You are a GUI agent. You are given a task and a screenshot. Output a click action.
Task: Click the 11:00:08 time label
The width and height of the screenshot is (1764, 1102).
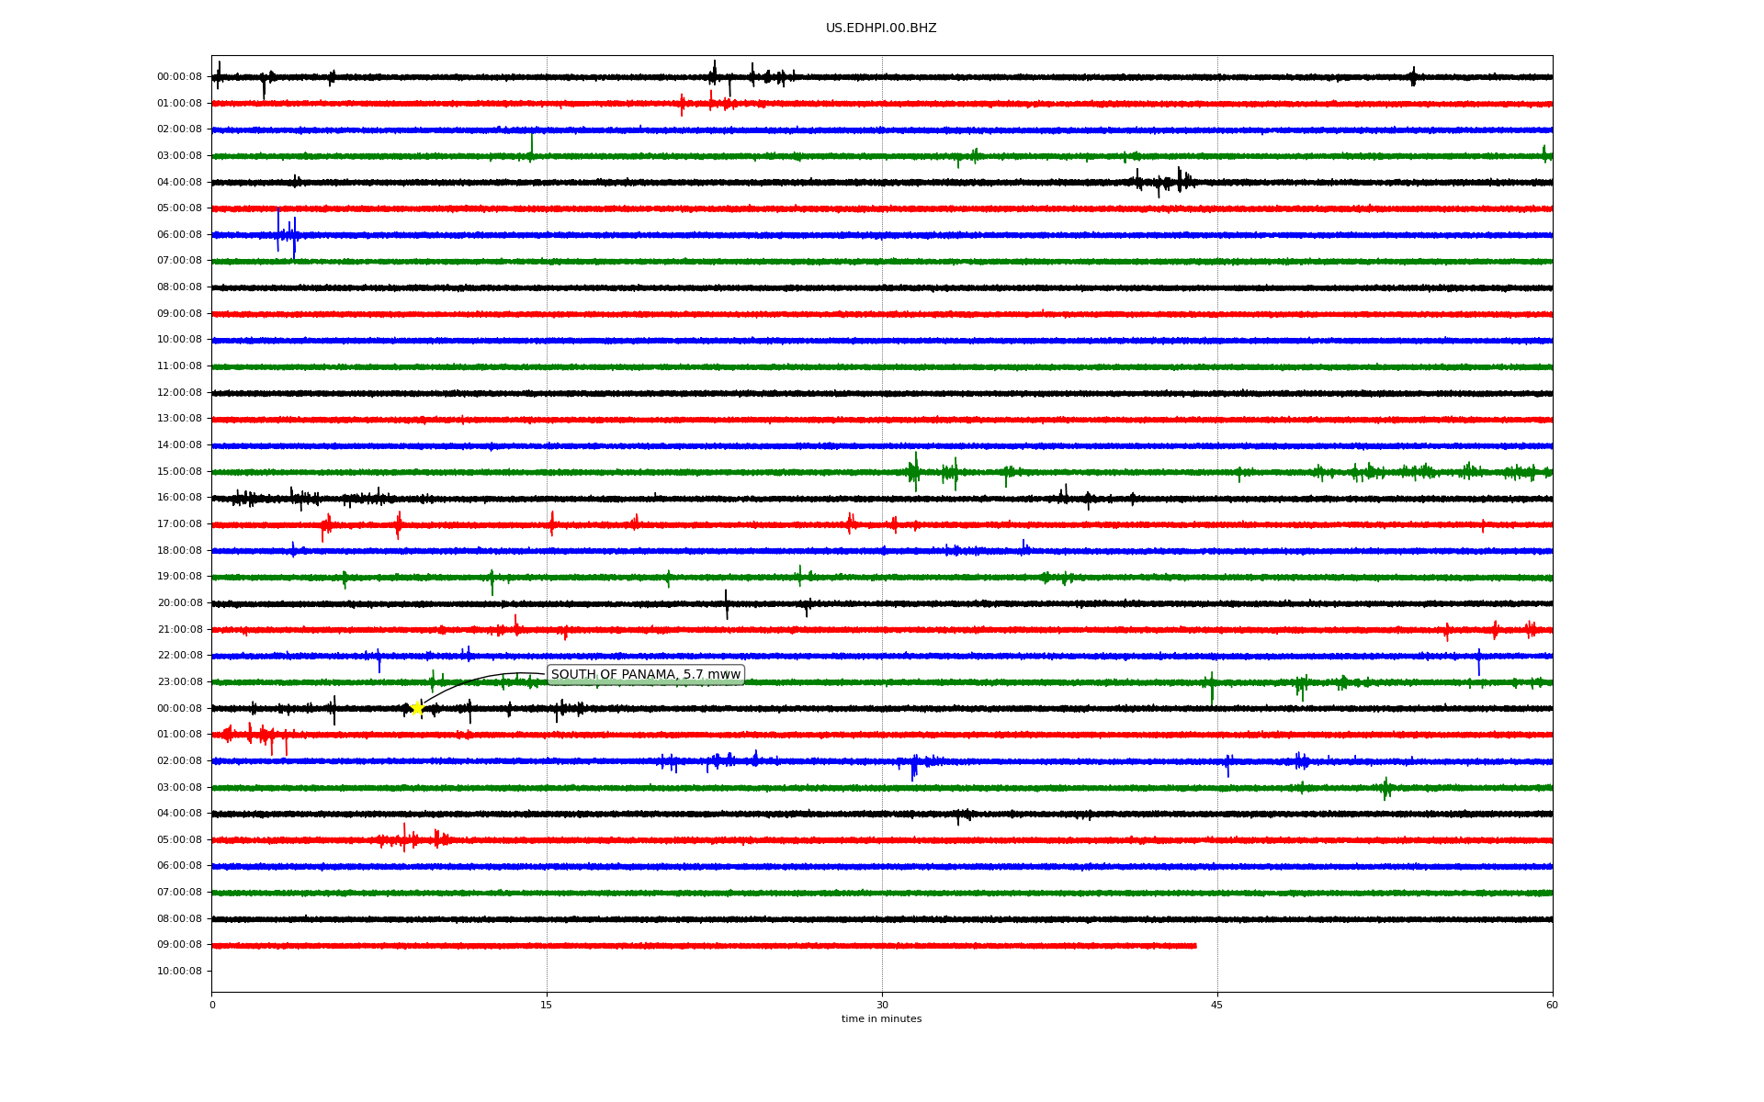(x=179, y=366)
